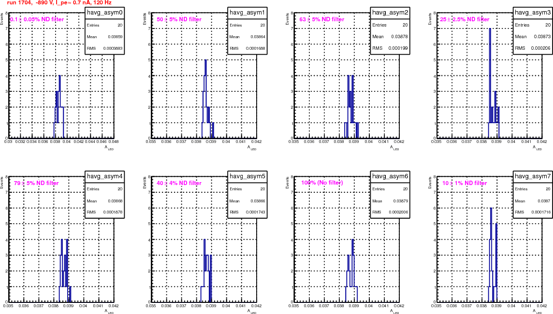Click the '0.1 ± 0.05% ND filter' label
Screen dimensions: 553x314
click(x=37, y=19)
